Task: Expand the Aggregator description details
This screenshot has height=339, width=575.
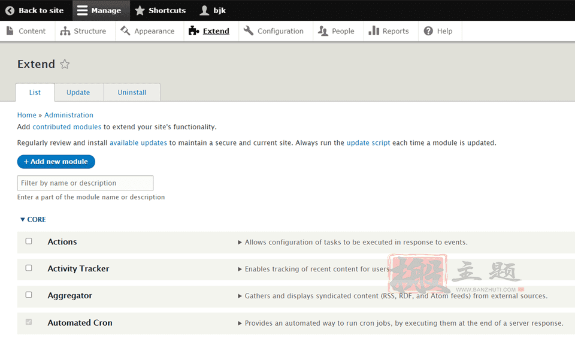Action: (240, 296)
